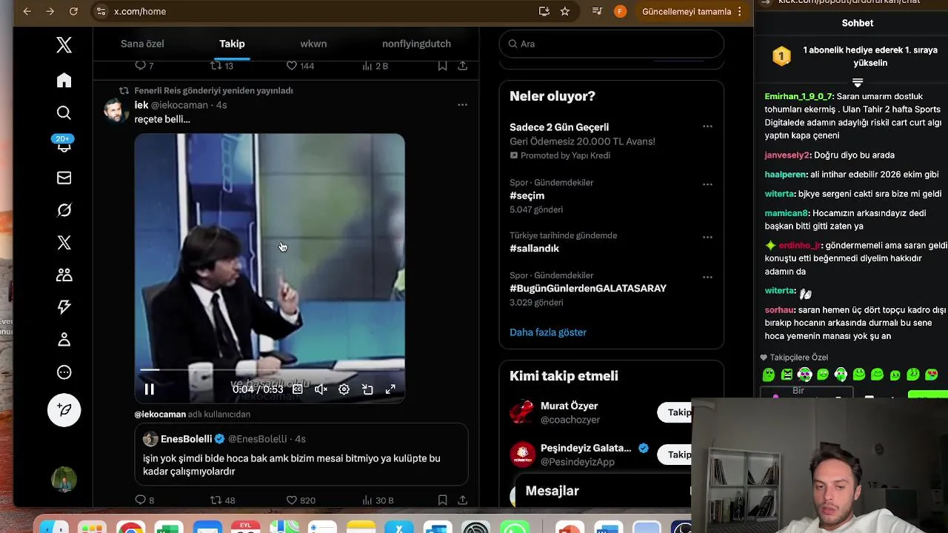Image resolution: width=948 pixels, height=533 pixels.
Task: Pause the playing video
Action: [149, 389]
